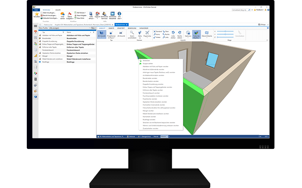Image resolution: width=302 pixels, height=188 pixels.
Task: Start a chat via Chat starten
Action: (62, 15)
